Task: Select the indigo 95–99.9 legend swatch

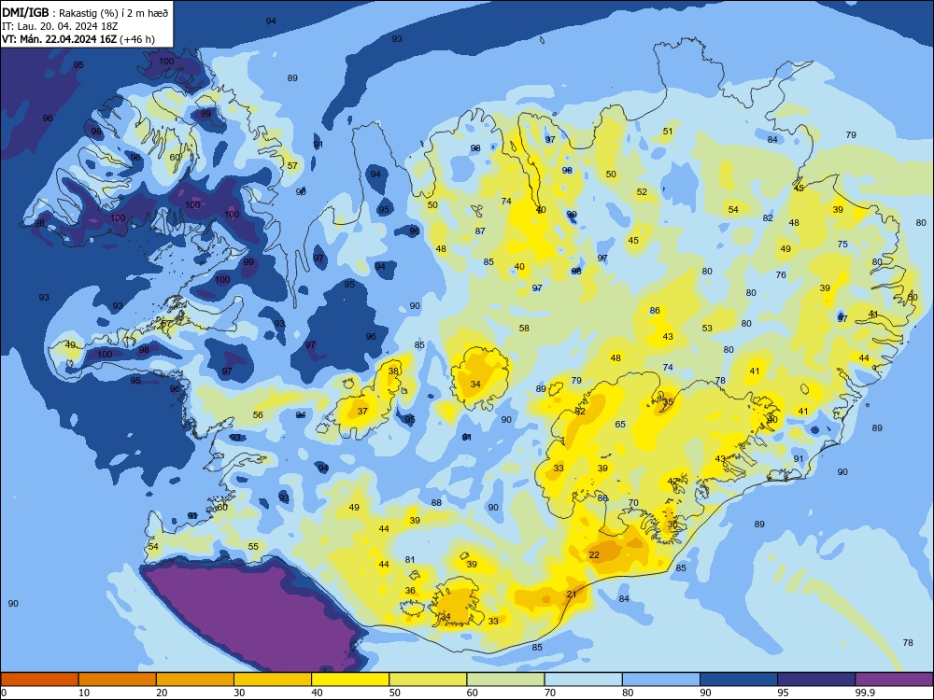Action: pos(816,679)
